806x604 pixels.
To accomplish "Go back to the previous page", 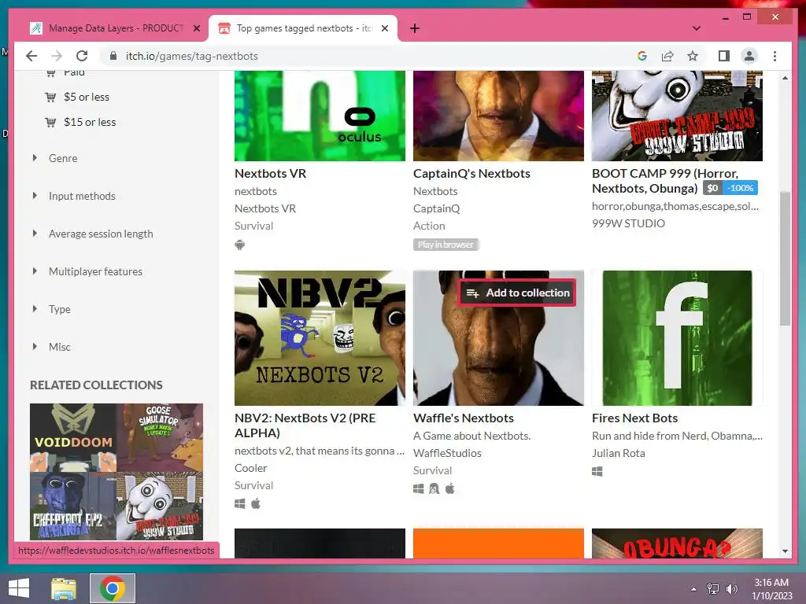I will (31, 56).
